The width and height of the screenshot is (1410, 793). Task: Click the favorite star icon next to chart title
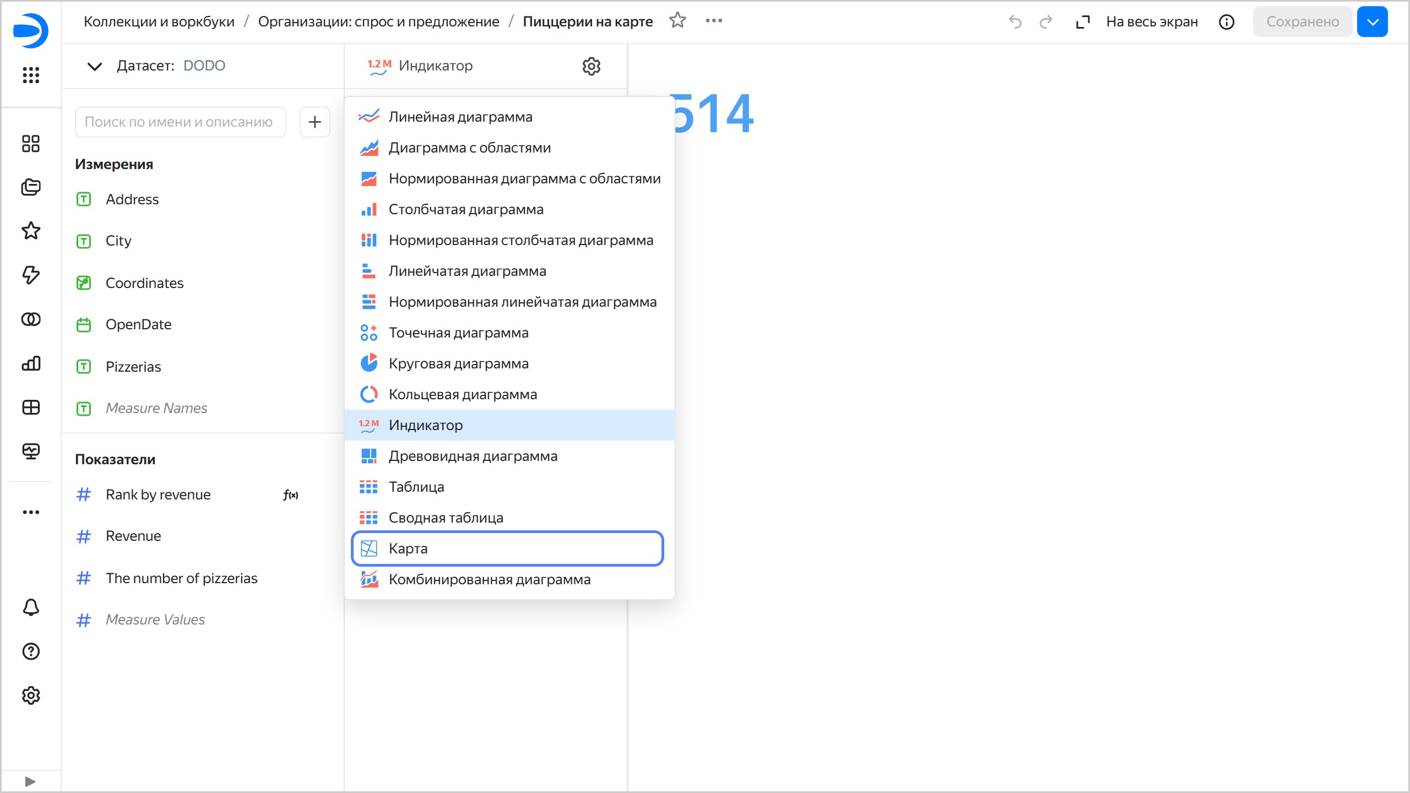(677, 21)
